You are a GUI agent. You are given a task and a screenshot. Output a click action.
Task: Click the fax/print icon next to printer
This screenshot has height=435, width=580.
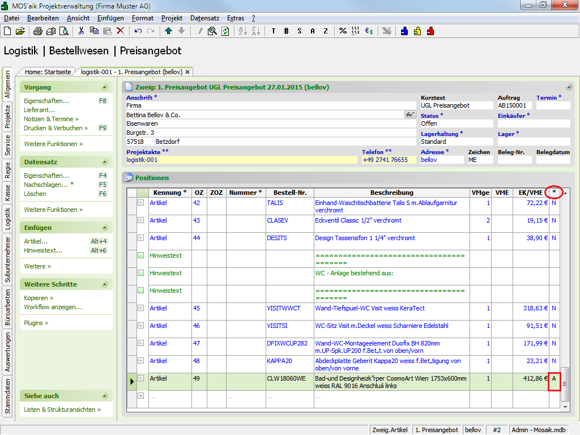click(50, 31)
